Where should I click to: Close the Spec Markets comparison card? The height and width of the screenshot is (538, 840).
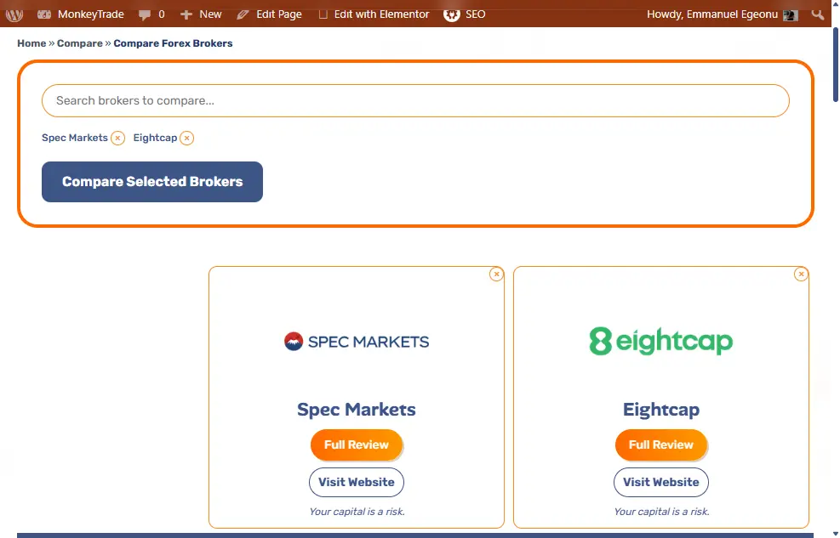[x=497, y=275]
